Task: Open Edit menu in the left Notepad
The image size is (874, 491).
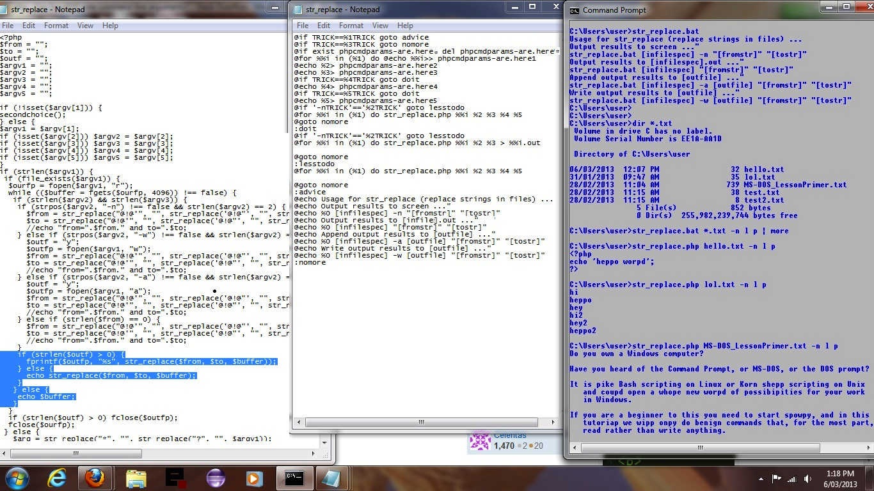Action: coord(29,26)
